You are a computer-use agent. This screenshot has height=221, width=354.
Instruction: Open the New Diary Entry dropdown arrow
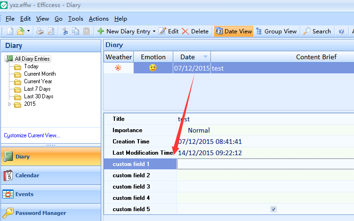point(154,32)
